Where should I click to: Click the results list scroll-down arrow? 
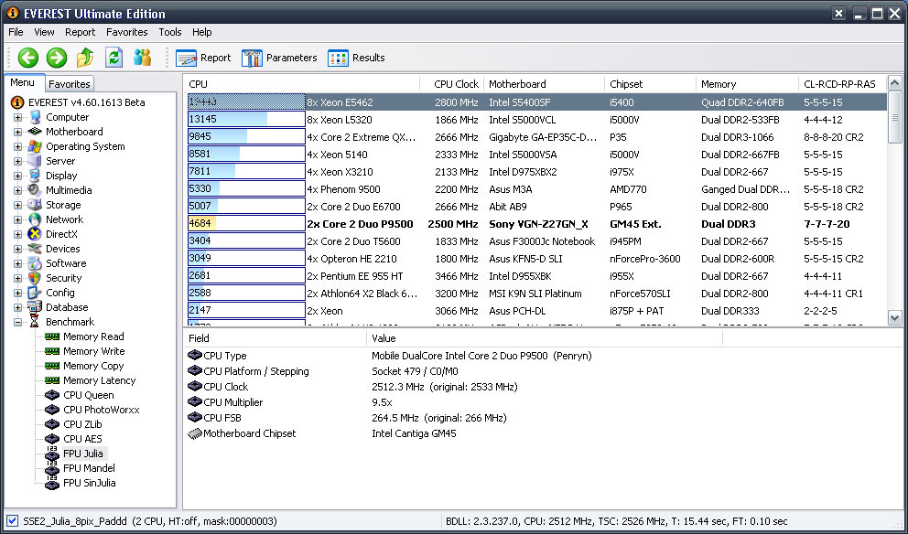click(894, 317)
